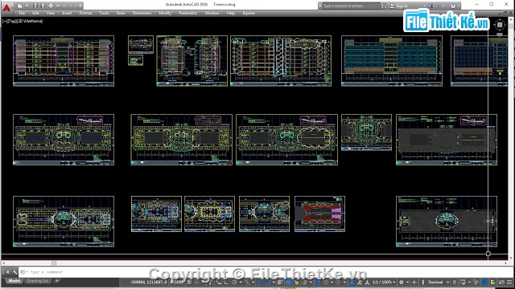Open the Parametric menu
515x289 pixels.
coord(187,13)
